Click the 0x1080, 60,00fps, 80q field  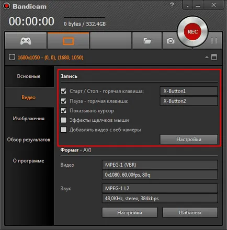pos(160,175)
